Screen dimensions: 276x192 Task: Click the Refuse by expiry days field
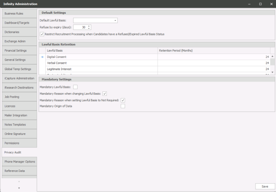[x=80, y=27]
